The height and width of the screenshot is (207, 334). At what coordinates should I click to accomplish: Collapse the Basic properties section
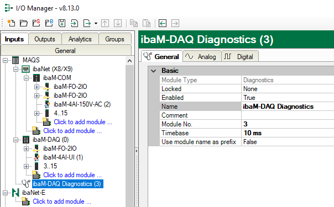(x=154, y=71)
